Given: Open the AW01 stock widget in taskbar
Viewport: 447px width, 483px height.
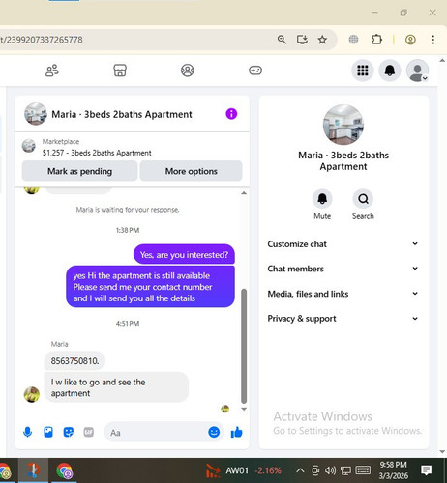Looking at the screenshot, I should [x=244, y=470].
